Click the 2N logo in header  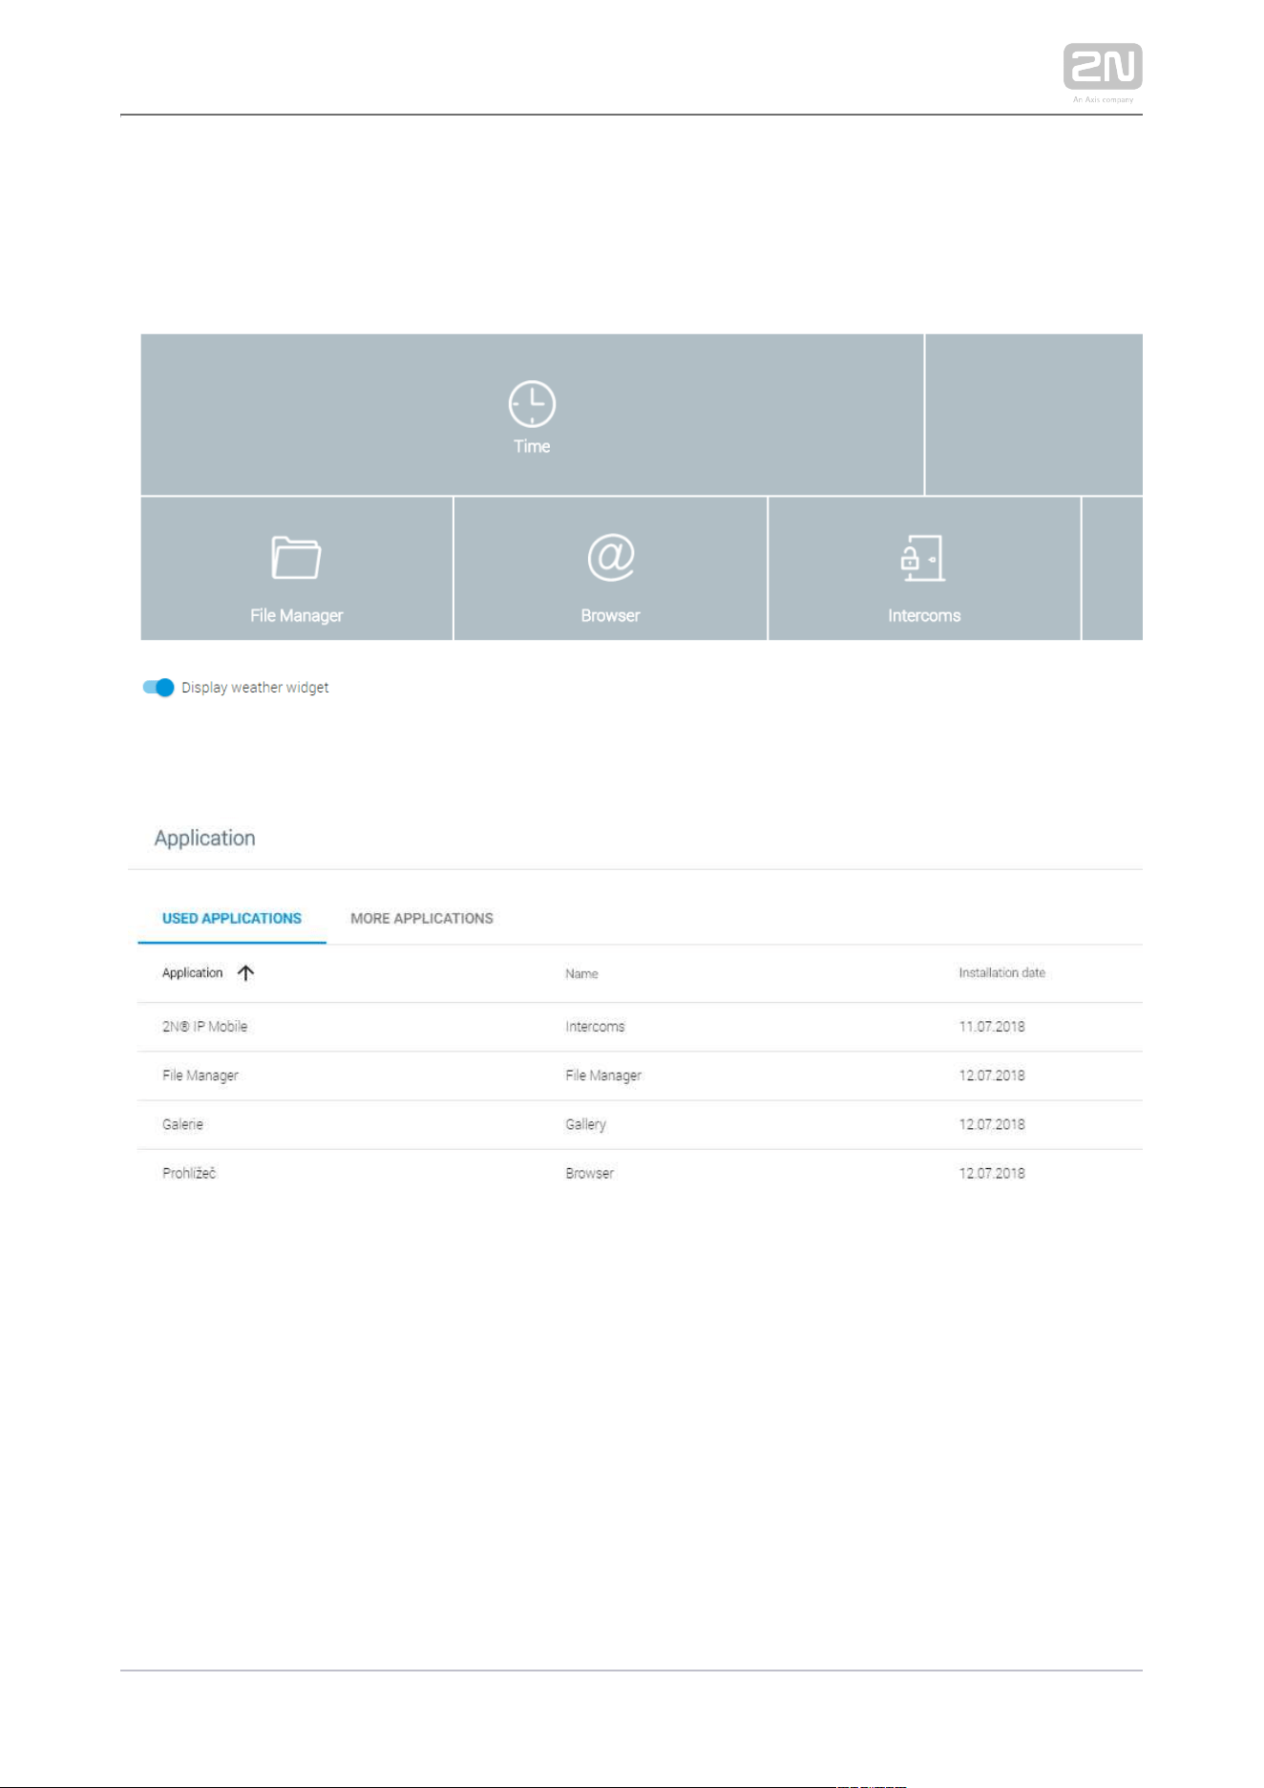coord(1103,67)
